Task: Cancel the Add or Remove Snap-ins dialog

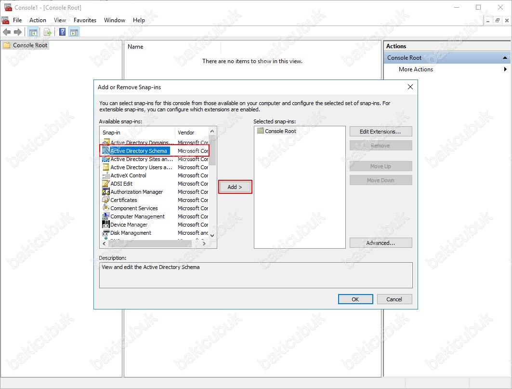Action: (394, 299)
